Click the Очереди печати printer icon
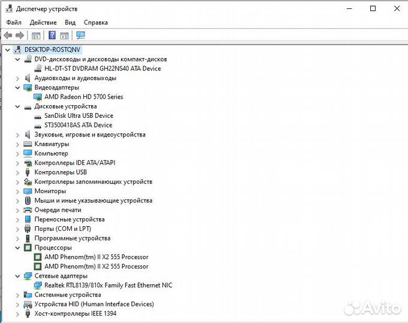Screen dimensions: 408x323 (28, 210)
